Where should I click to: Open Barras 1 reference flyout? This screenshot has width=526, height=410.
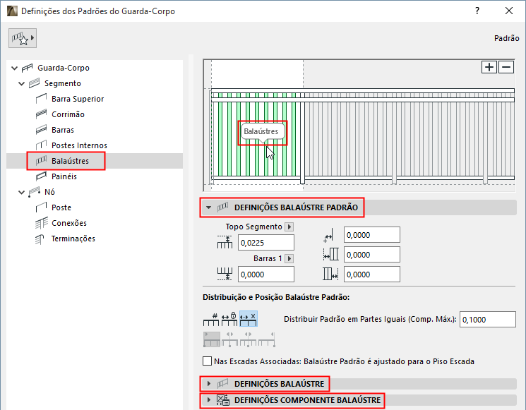(x=289, y=258)
